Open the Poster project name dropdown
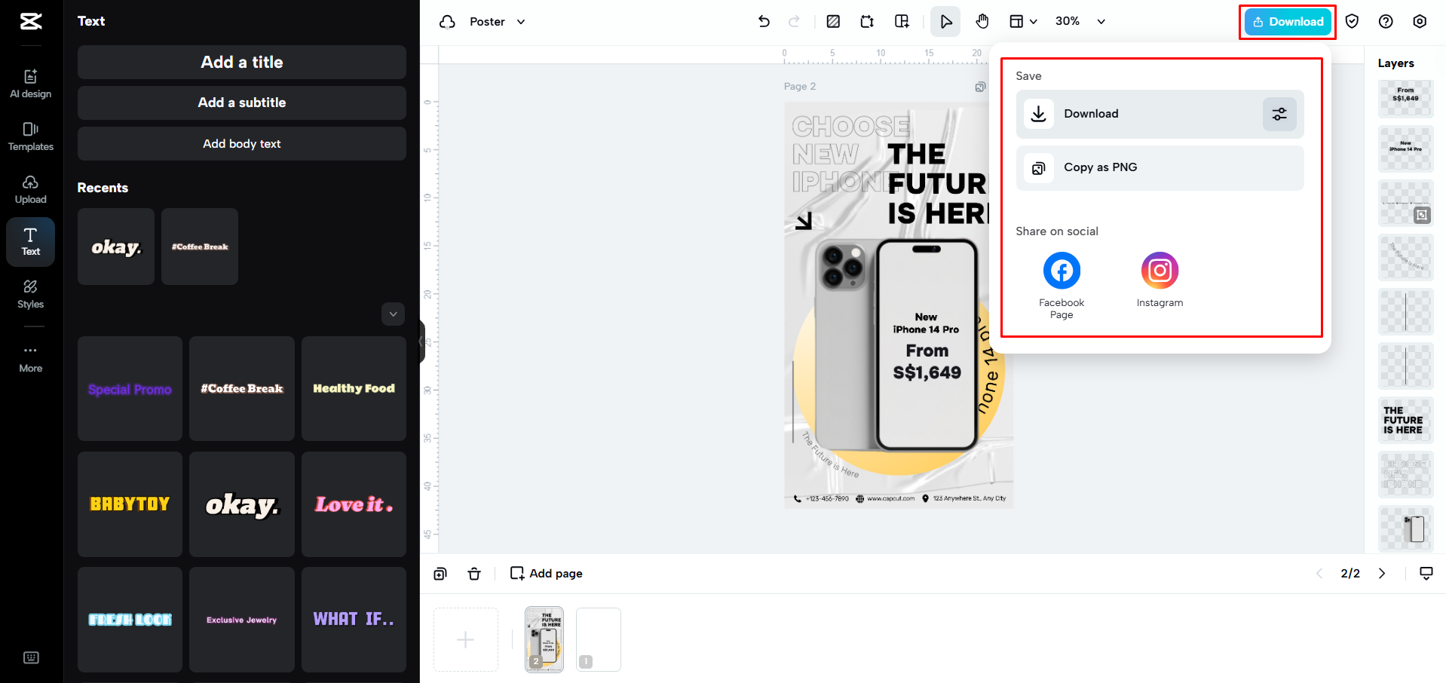The height and width of the screenshot is (683, 1446). pyautogui.click(x=498, y=22)
